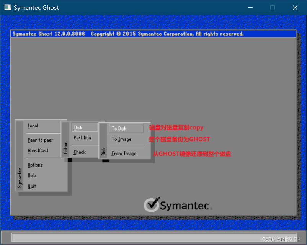The width and height of the screenshot is (307, 245).
Task: Select To Disk copy option
Action: click(126, 129)
